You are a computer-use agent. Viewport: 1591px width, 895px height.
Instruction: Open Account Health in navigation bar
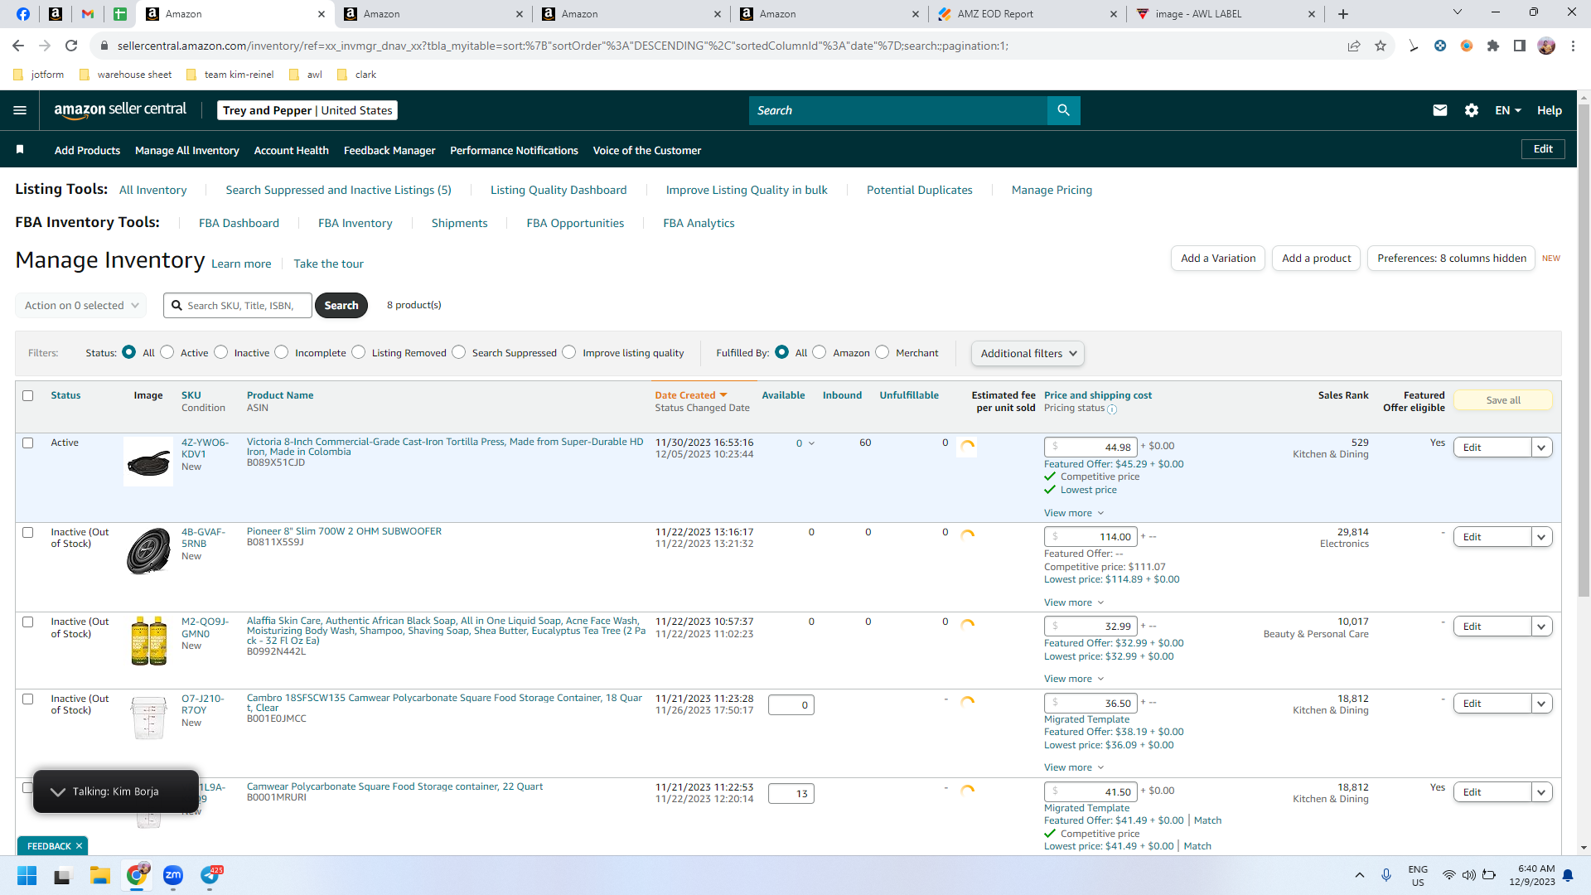[x=292, y=150]
